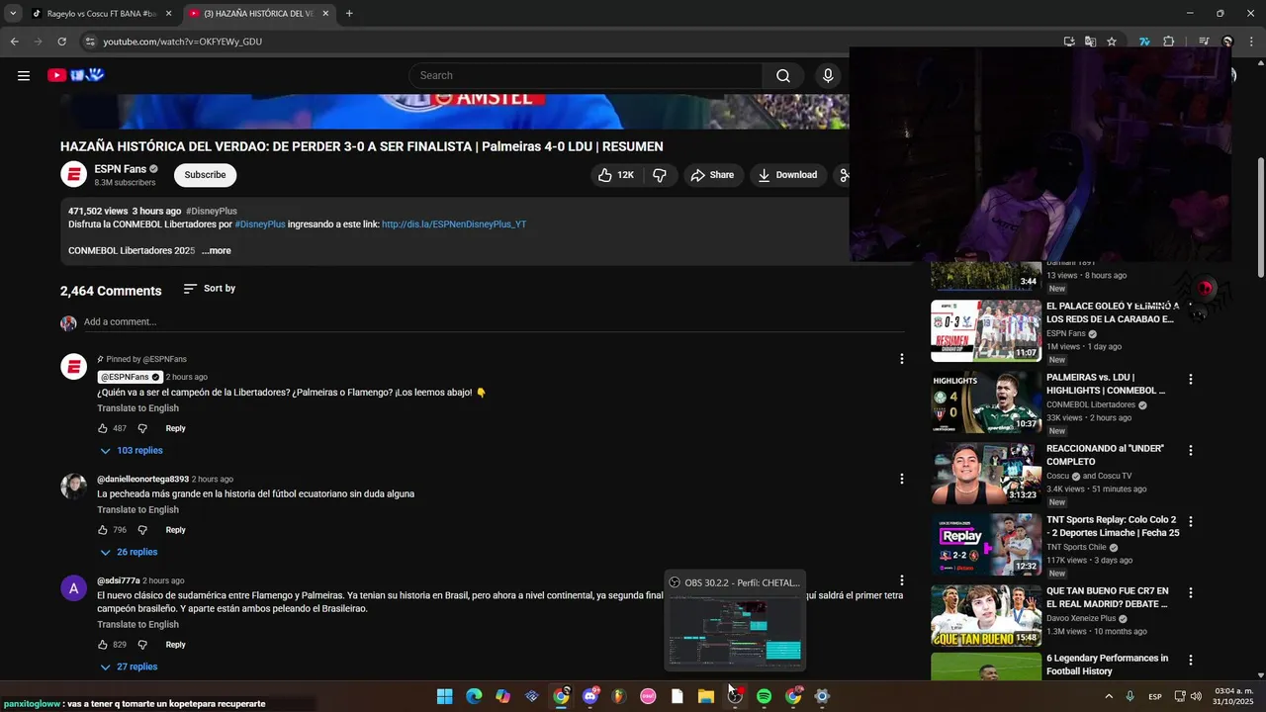This screenshot has width=1266, height=712.
Task: Reply to danielleonortega8393's comment
Action: click(175, 531)
